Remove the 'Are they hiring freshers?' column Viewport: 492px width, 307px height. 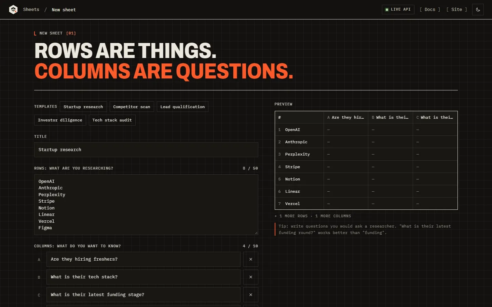click(x=251, y=259)
